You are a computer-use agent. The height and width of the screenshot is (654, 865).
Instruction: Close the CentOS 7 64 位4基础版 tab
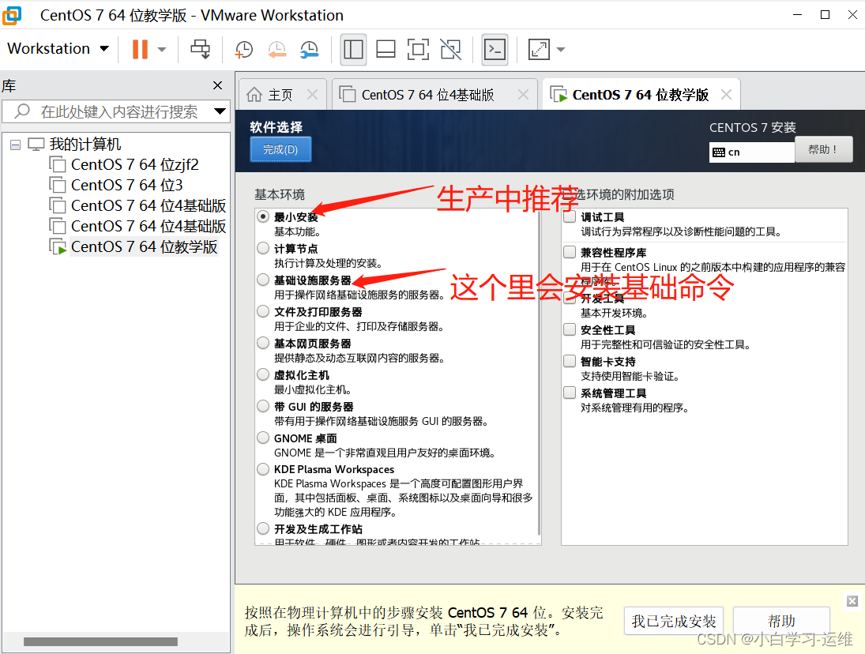(x=523, y=95)
